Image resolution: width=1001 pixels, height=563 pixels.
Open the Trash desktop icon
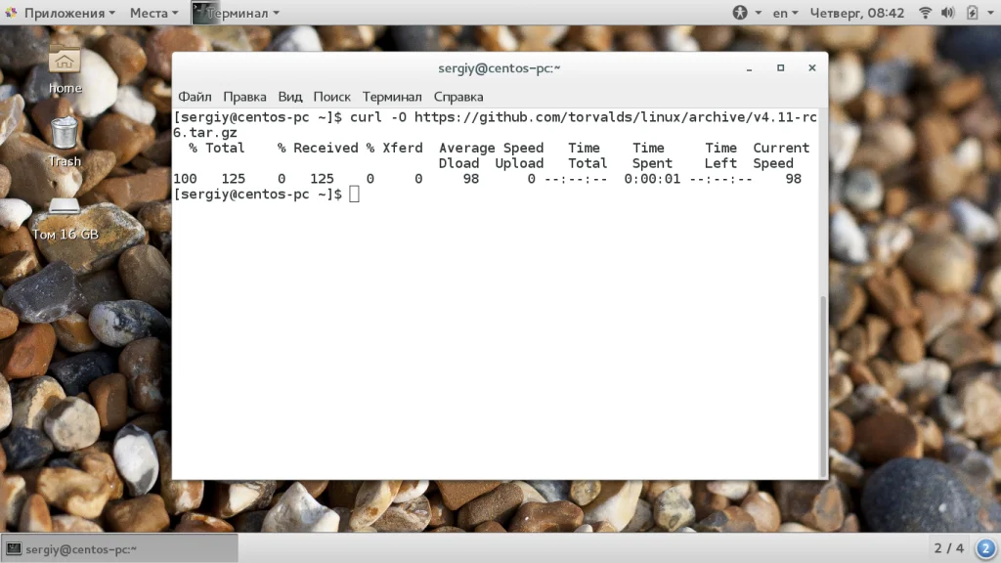[65, 142]
